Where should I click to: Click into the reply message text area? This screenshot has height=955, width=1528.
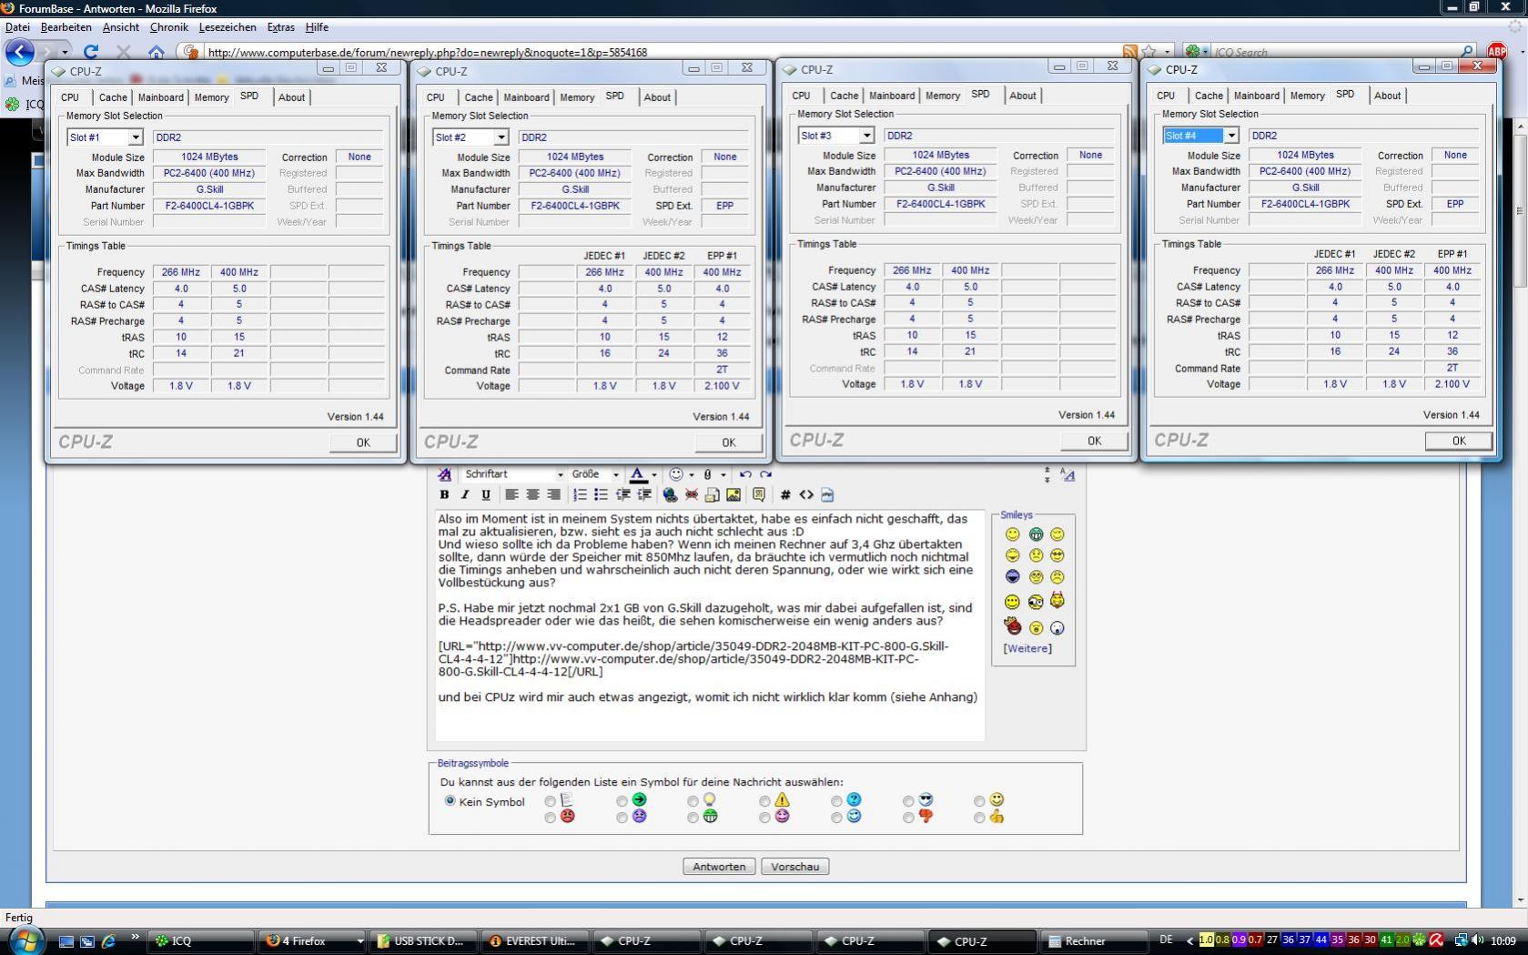point(710,625)
